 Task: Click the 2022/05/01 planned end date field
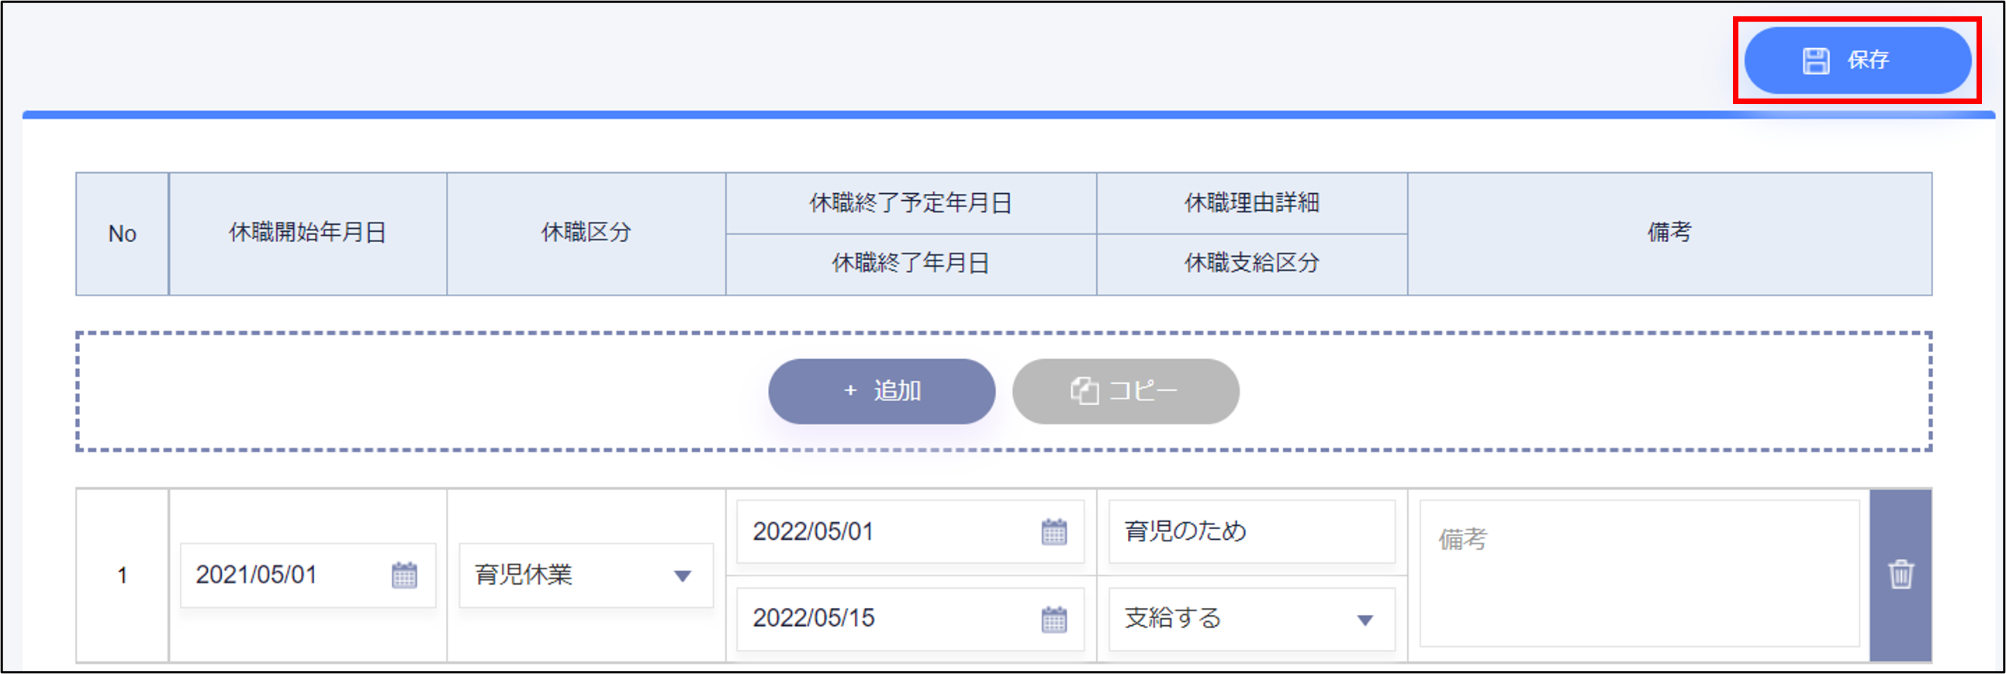click(880, 531)
